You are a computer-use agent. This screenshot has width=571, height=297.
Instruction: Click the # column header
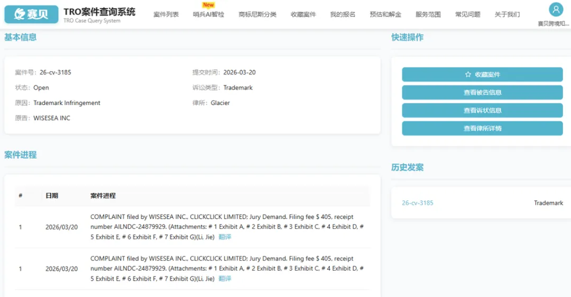pos(21,196)
